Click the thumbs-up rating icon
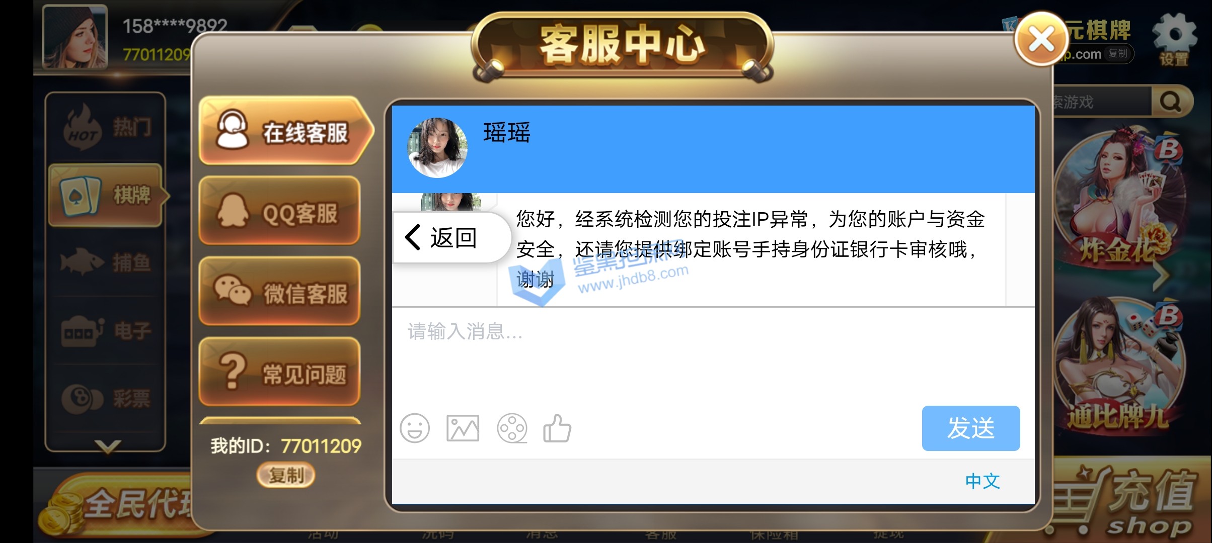The image size is (1212, 543). pyautogui.click(x=557, y=428)
